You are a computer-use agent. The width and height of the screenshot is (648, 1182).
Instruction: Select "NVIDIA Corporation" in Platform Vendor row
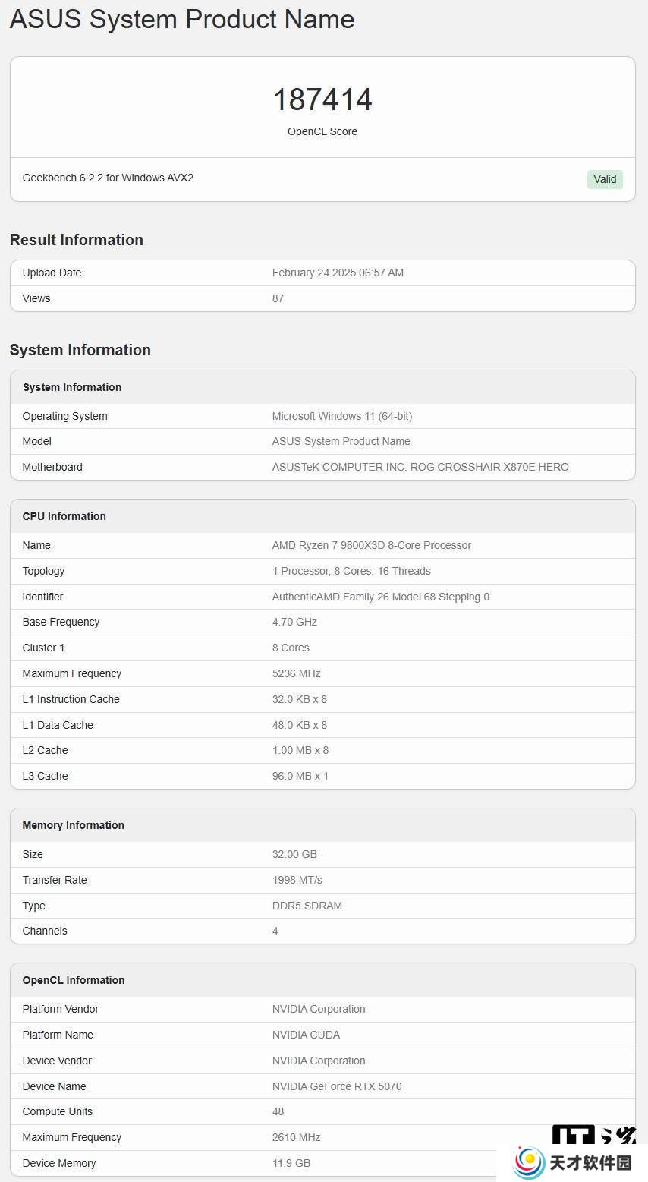(319, 1009)
